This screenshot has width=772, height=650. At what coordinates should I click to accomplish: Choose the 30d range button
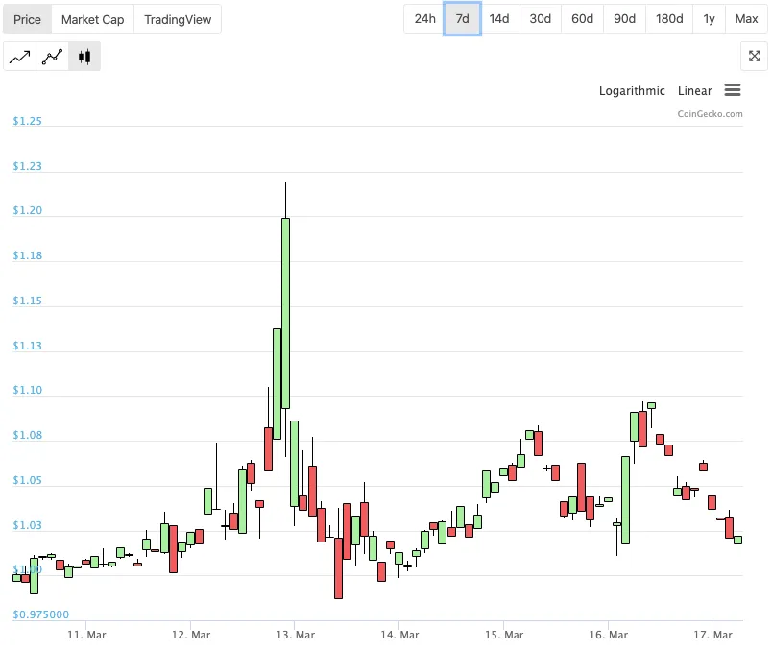point(540,18)
